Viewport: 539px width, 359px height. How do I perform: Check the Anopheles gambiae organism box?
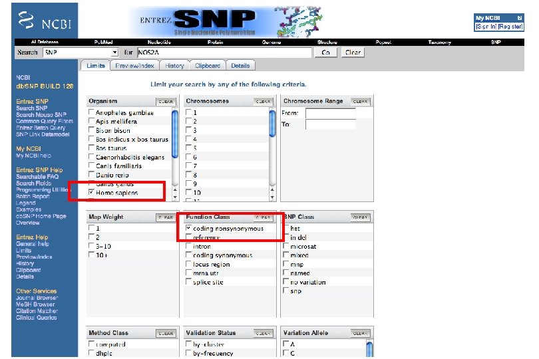coord(91,112)
